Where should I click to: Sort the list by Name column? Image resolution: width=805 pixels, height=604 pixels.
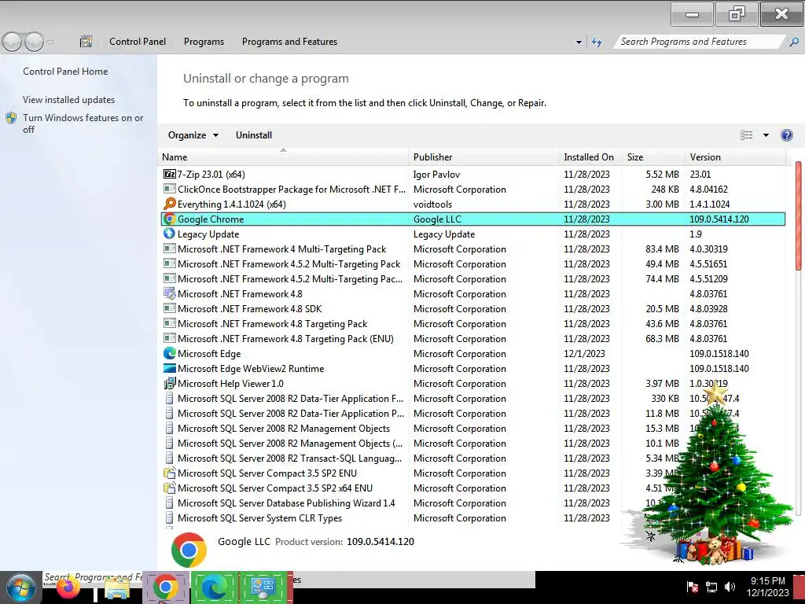point(283,157)
